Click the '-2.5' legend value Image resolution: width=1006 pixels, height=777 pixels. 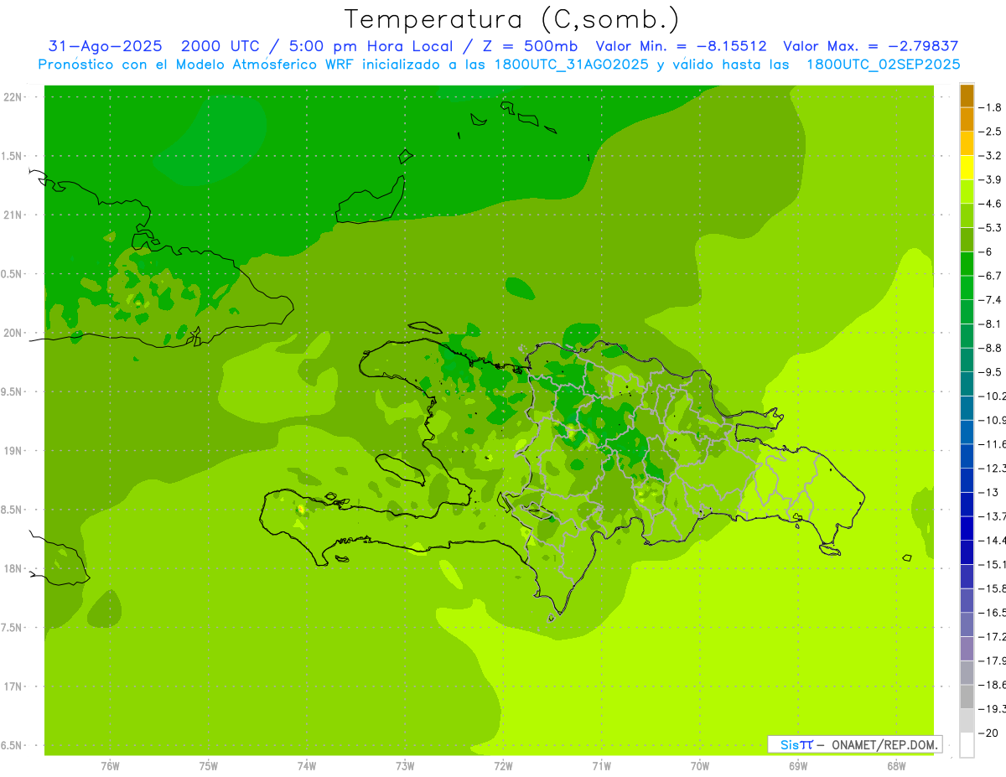(990, 132)
